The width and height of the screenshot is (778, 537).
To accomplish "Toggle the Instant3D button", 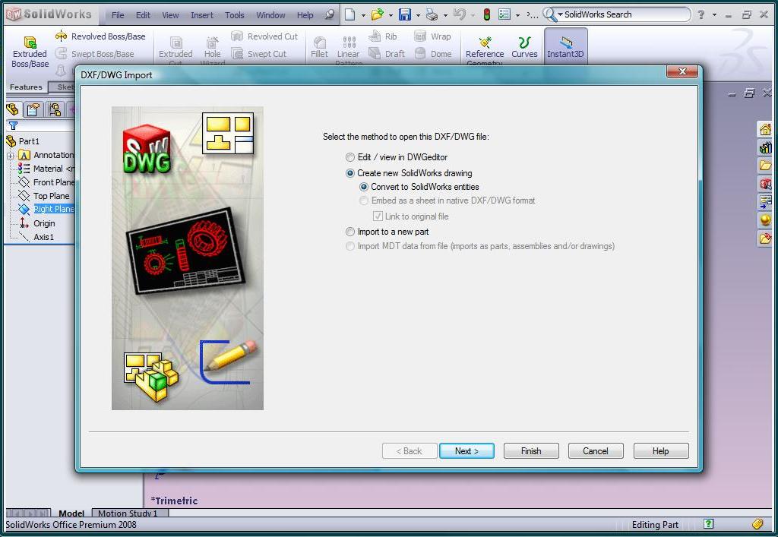I will pos(565,47).
